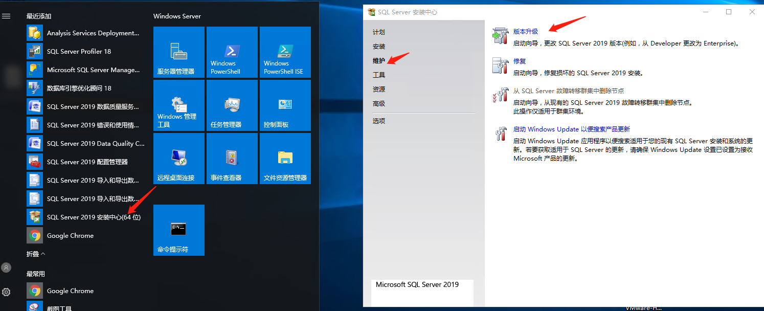
Task: Click the 删除节点 cluster icon
Action: [x=500, y=95]
